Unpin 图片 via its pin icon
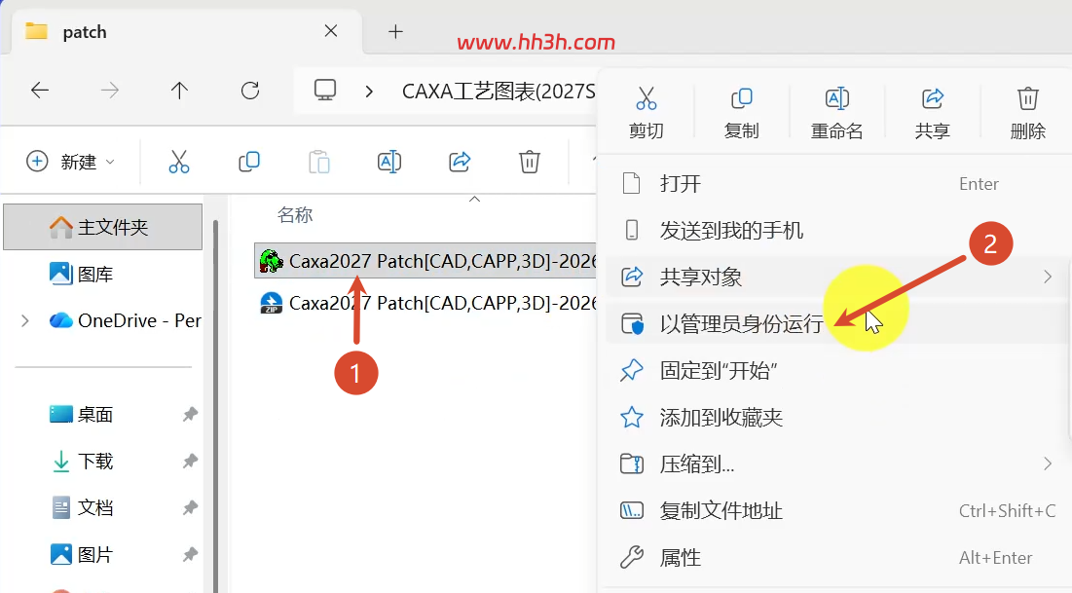This screenshot has width=1072, height=593. [x=190, y=555]
